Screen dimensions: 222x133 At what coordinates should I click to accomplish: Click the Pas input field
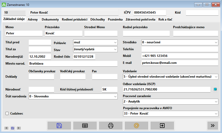[x=105, y=77]
